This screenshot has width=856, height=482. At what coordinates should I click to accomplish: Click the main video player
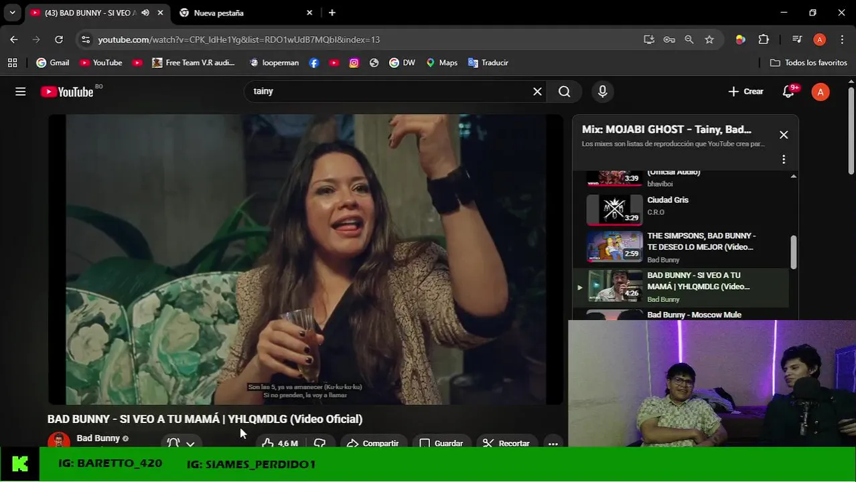point(305,259)
